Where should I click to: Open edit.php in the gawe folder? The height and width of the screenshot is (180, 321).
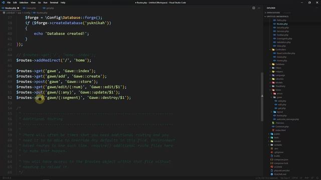282,104
